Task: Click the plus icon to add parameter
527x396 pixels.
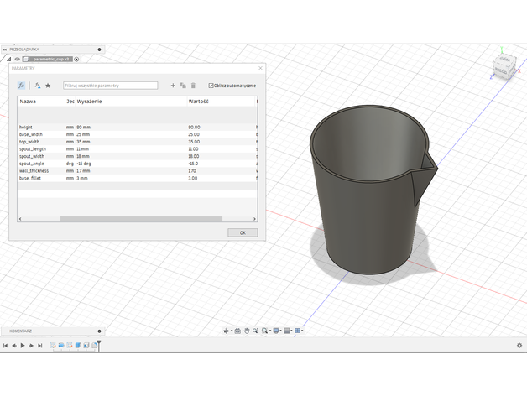Action: [174, 86]
